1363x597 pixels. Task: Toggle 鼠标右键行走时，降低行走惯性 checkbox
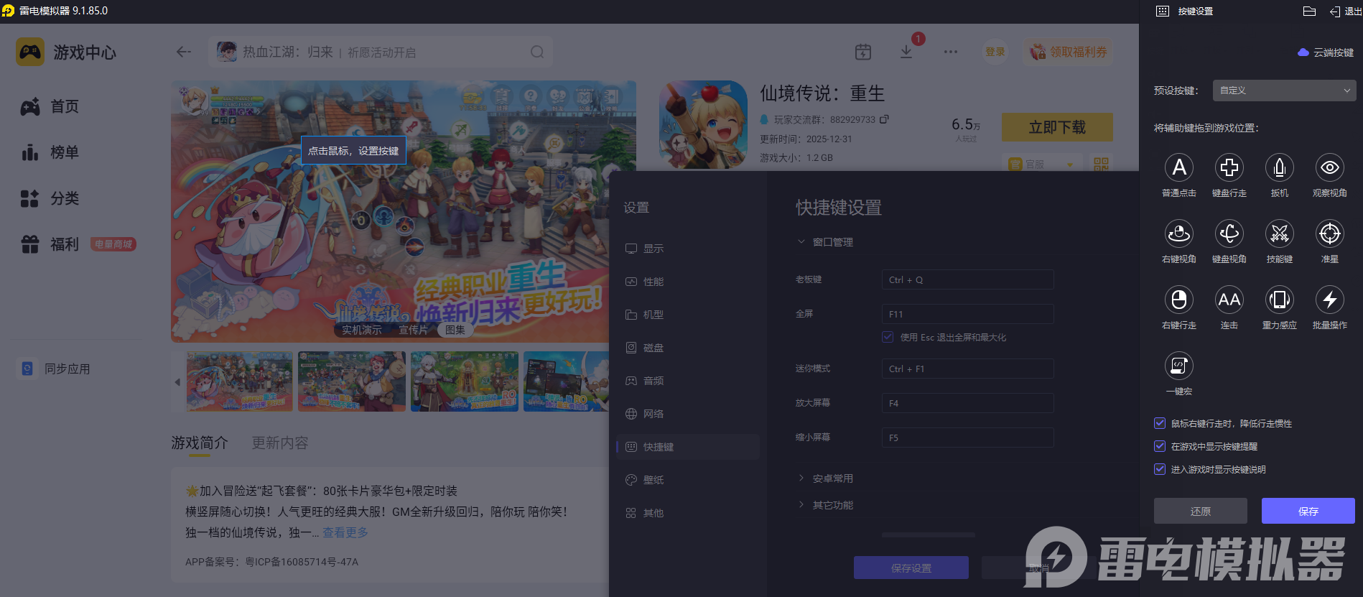(1160, 423)
